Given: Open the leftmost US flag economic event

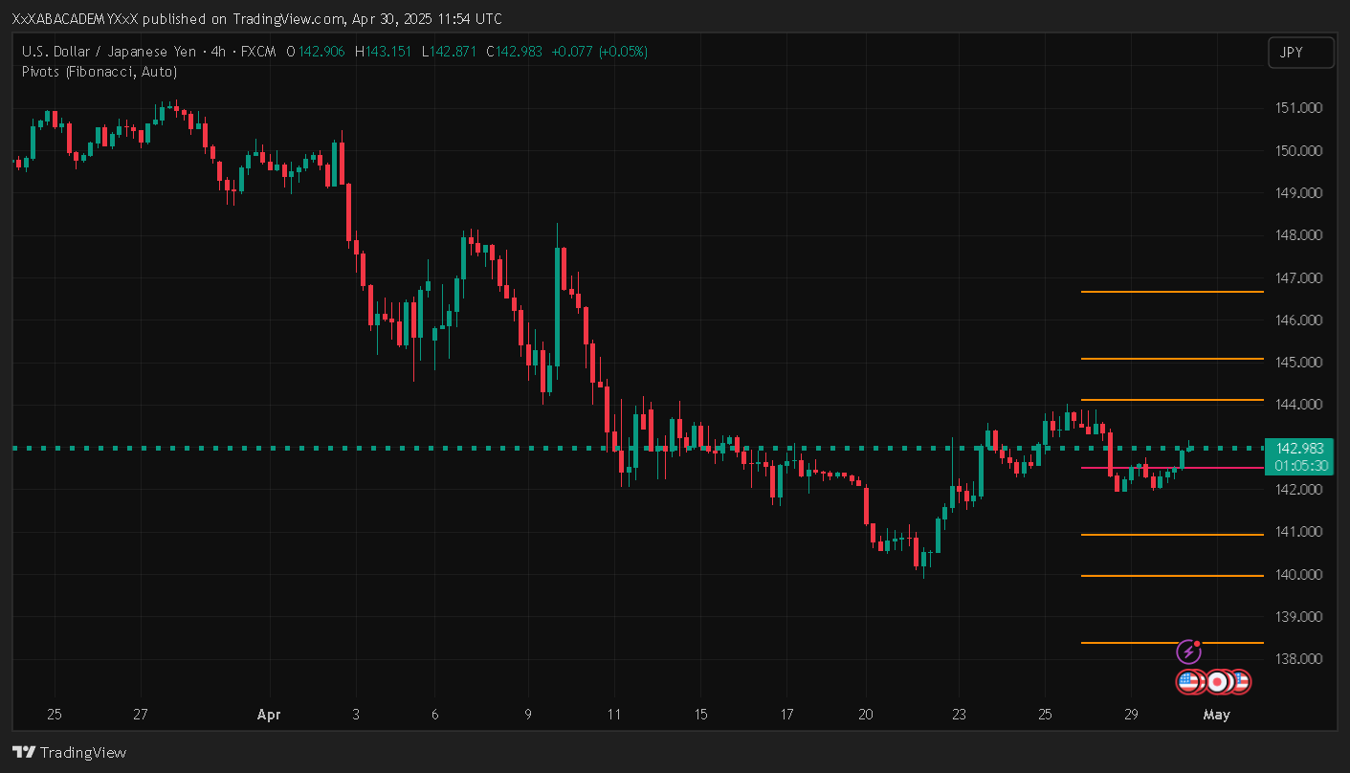Looking at the screenshot, I should coord(1188,682).
